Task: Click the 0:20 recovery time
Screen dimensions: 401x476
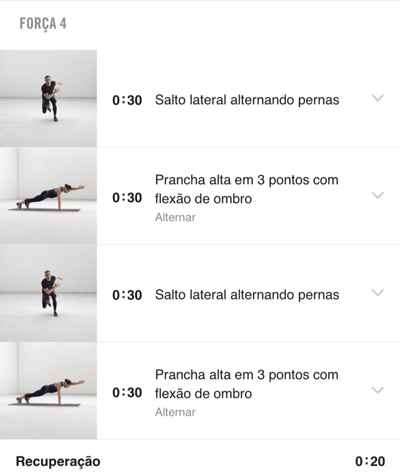Action: click(370, 462)
